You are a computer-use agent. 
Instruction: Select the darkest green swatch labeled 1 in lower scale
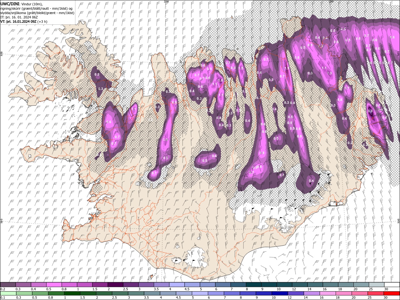point(72,293)
